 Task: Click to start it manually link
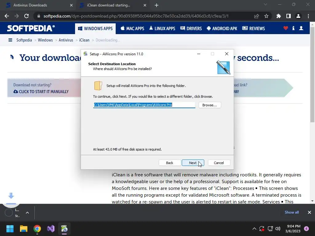pos(41,92)
